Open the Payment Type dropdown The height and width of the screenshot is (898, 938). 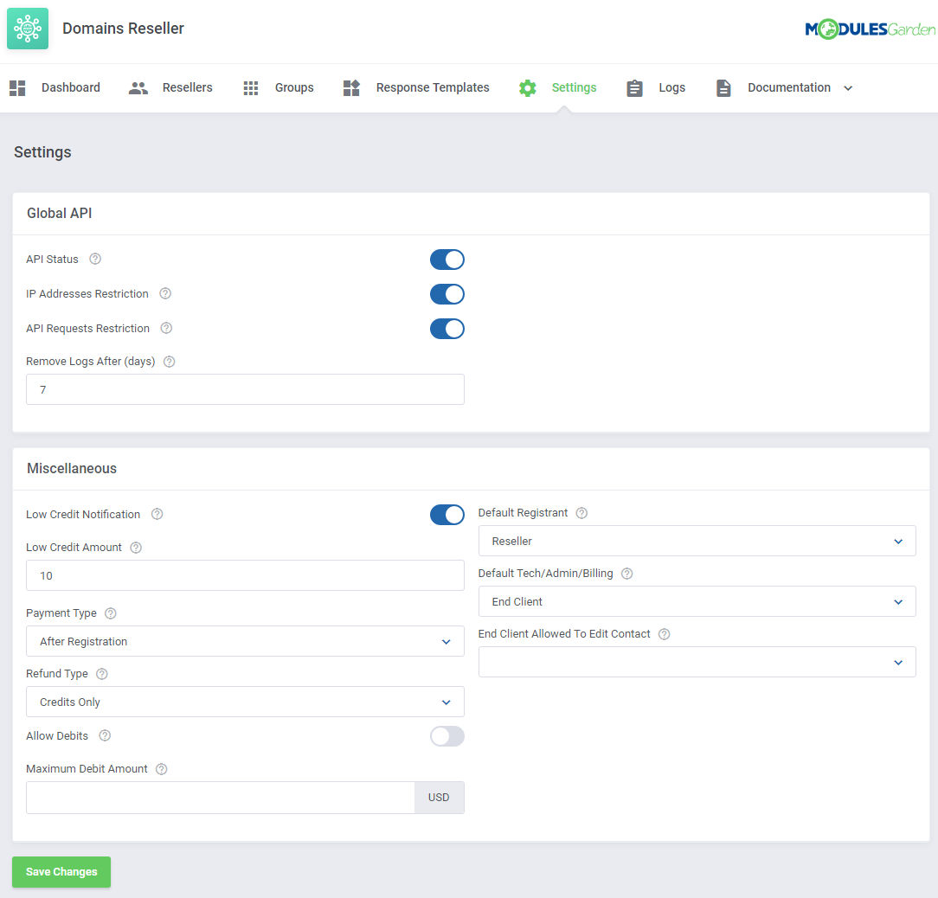click(245, 641)
